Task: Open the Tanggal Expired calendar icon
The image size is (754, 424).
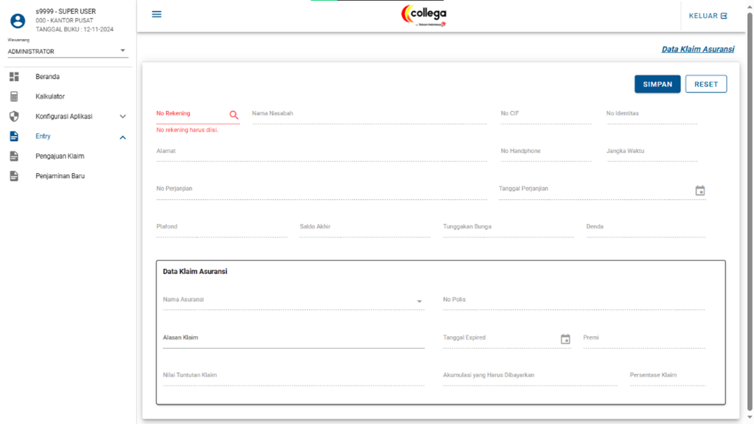Action: coord(565,339)
